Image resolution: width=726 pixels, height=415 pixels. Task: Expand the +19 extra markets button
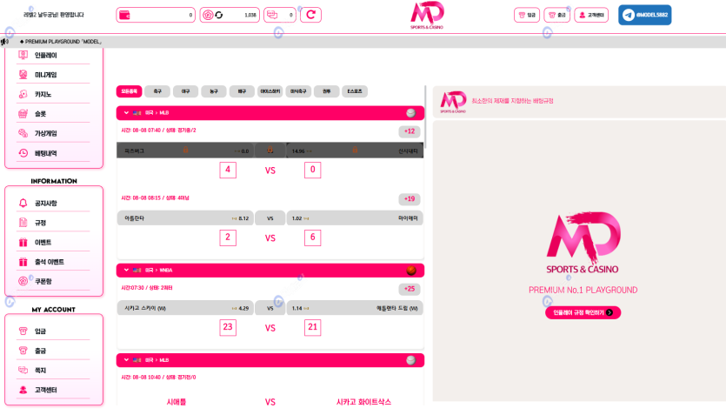click(410, 198)
